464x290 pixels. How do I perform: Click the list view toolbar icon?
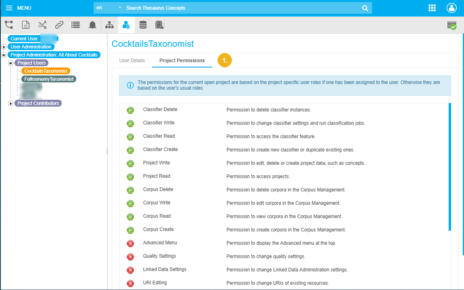pyautogui.click(x=75, y=25)
